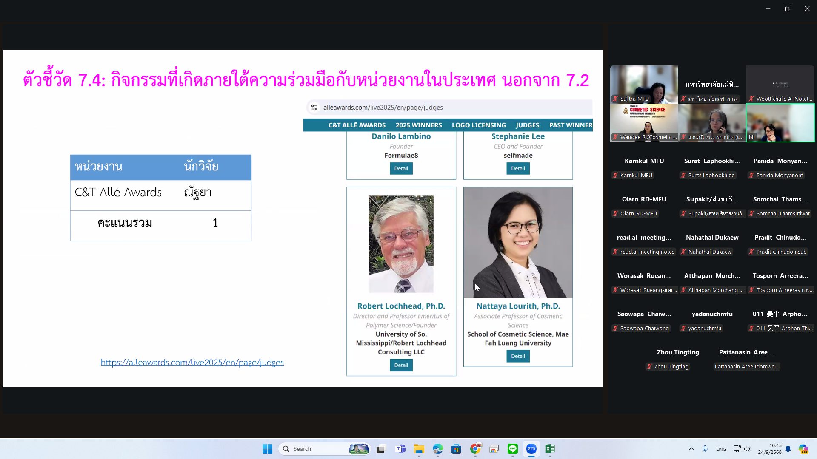The image size is (817, 459).
Task: Click Detail button under Nattaya Lourith
Action: pos(517,356)
